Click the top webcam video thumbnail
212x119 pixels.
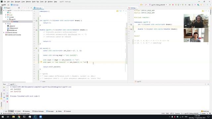coord(196,21)
